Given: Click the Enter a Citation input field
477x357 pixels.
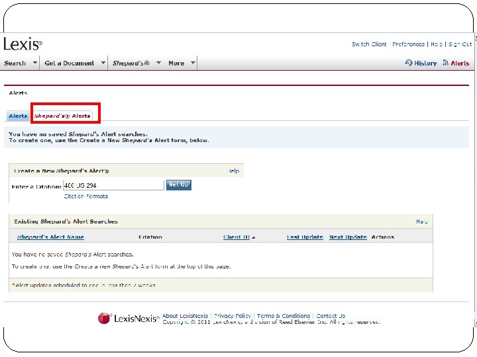Looking at the screenshot, I should (x=113, y=186).
